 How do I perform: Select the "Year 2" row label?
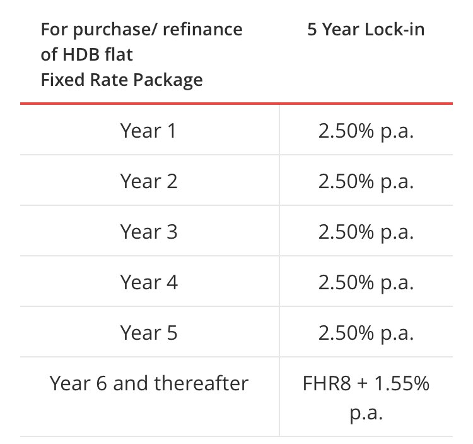tap(149, 181)
